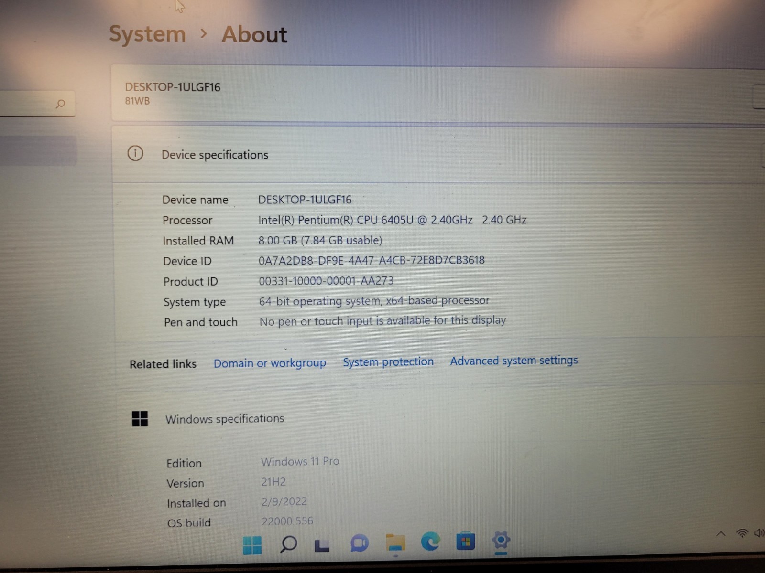This screenshot has height=573, width=765.
Task: Click the About breadcrumb title
Action: pos(254,34)
